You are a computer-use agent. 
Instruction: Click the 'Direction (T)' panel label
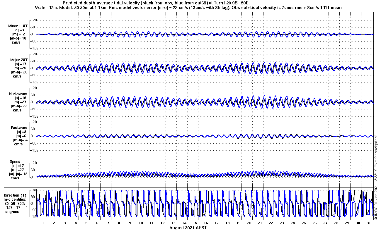point(15,195)
